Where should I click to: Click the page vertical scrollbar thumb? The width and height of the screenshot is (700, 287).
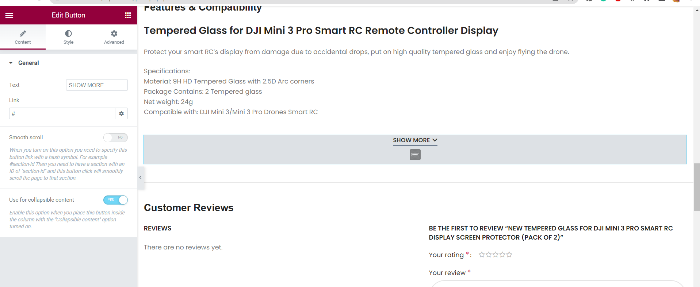(x=697, y=187)
